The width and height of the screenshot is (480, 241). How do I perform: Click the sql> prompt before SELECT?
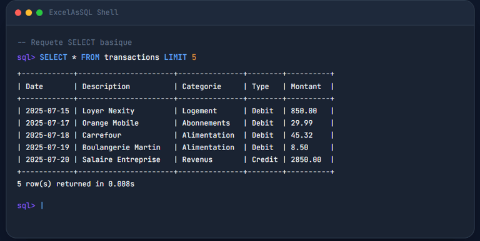click(x=26, y=58)
